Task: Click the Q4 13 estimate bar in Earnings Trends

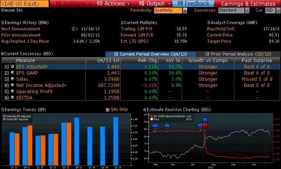Action: (77, 141)
